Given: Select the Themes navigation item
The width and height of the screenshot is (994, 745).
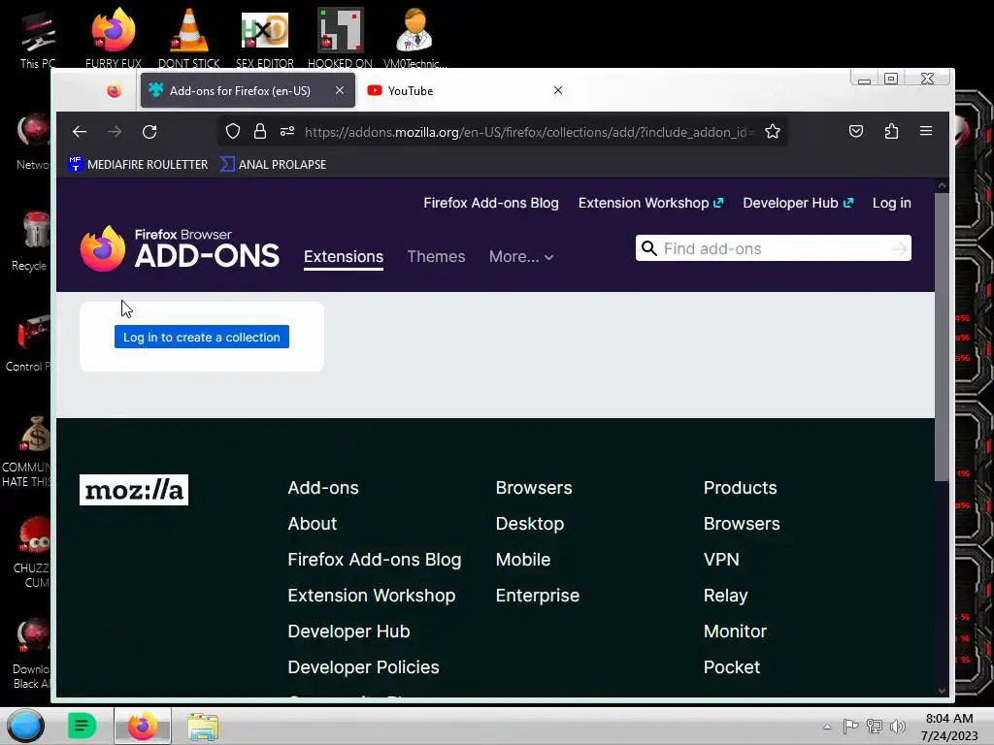Looking at the screenshot, I should [x=436, y=256].
